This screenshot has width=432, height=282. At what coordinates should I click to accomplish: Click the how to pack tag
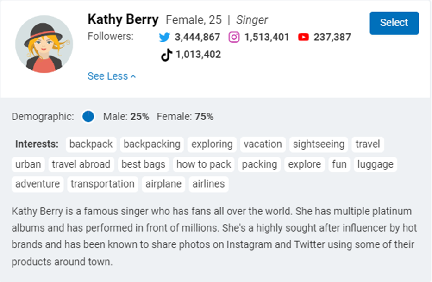[x=204, y=164]
